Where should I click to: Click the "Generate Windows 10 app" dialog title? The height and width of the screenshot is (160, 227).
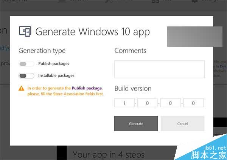pyautogui.click(x=92, y=31)
